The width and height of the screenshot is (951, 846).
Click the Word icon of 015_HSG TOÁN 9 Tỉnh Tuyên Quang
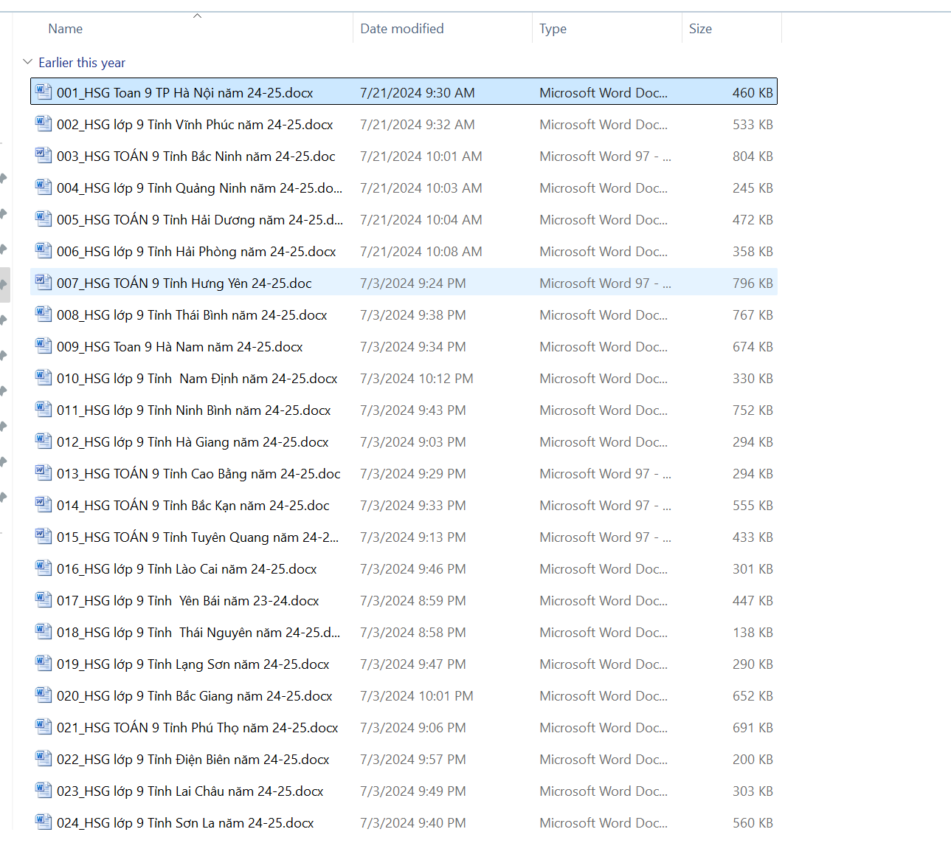point(44,536)
